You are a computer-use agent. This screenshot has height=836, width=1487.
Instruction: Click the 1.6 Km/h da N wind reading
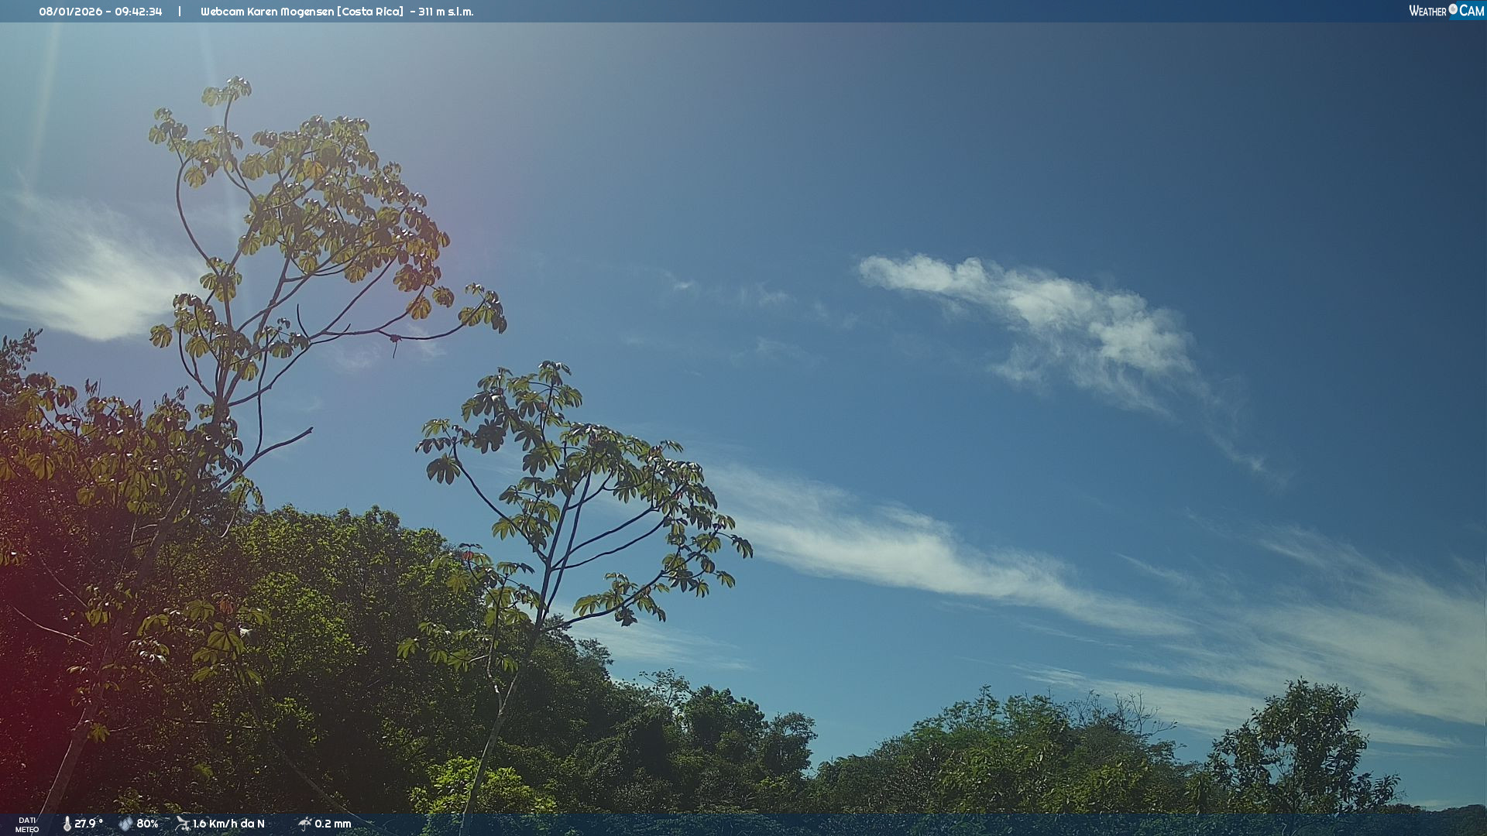(228, 824)
